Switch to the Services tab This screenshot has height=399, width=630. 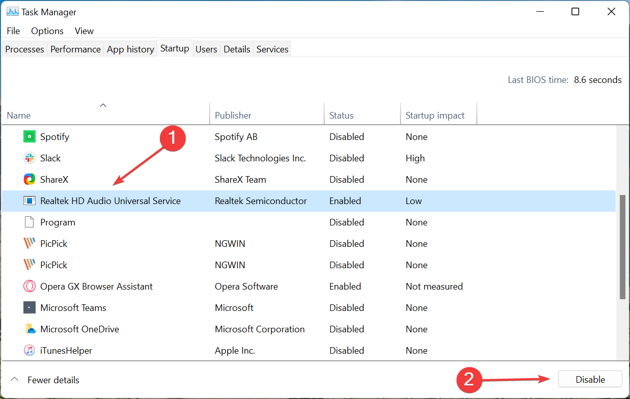(x=272, y=49)
